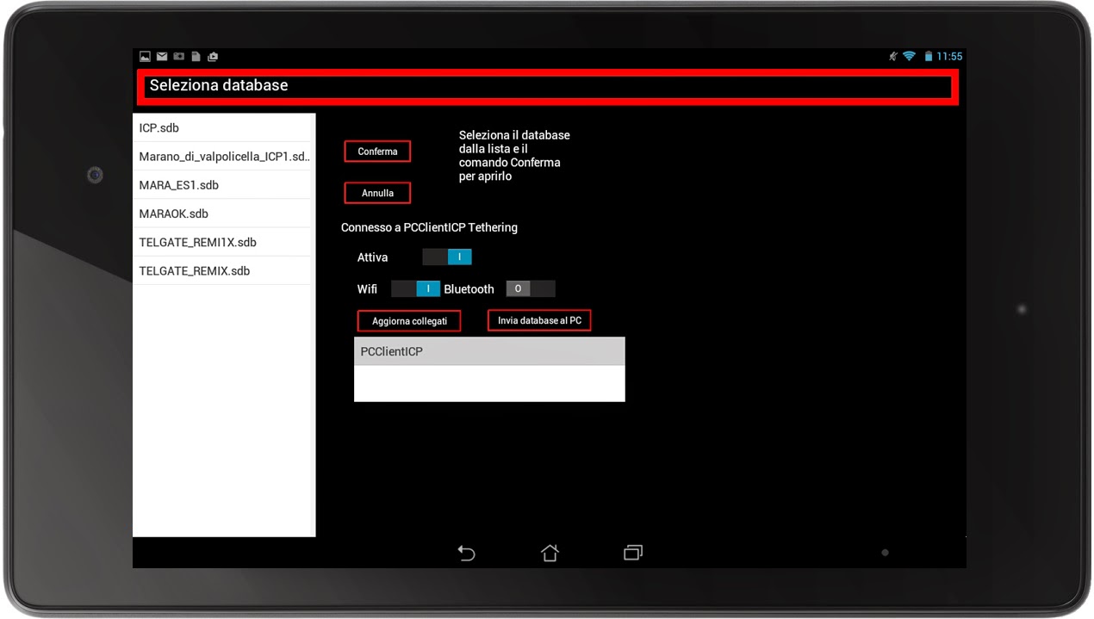This screenshot has height=619, width=1094.
Task: Select MARAOK.sdb database
Action: [x=221, y=214]
